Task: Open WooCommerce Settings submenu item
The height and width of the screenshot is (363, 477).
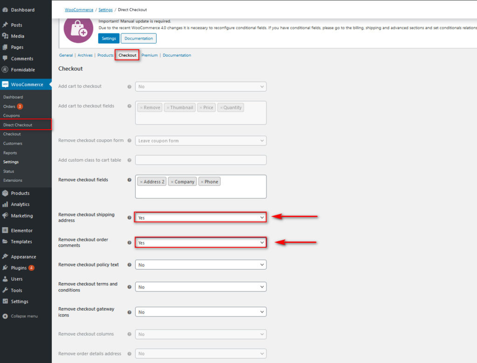Action: [11, 162]
